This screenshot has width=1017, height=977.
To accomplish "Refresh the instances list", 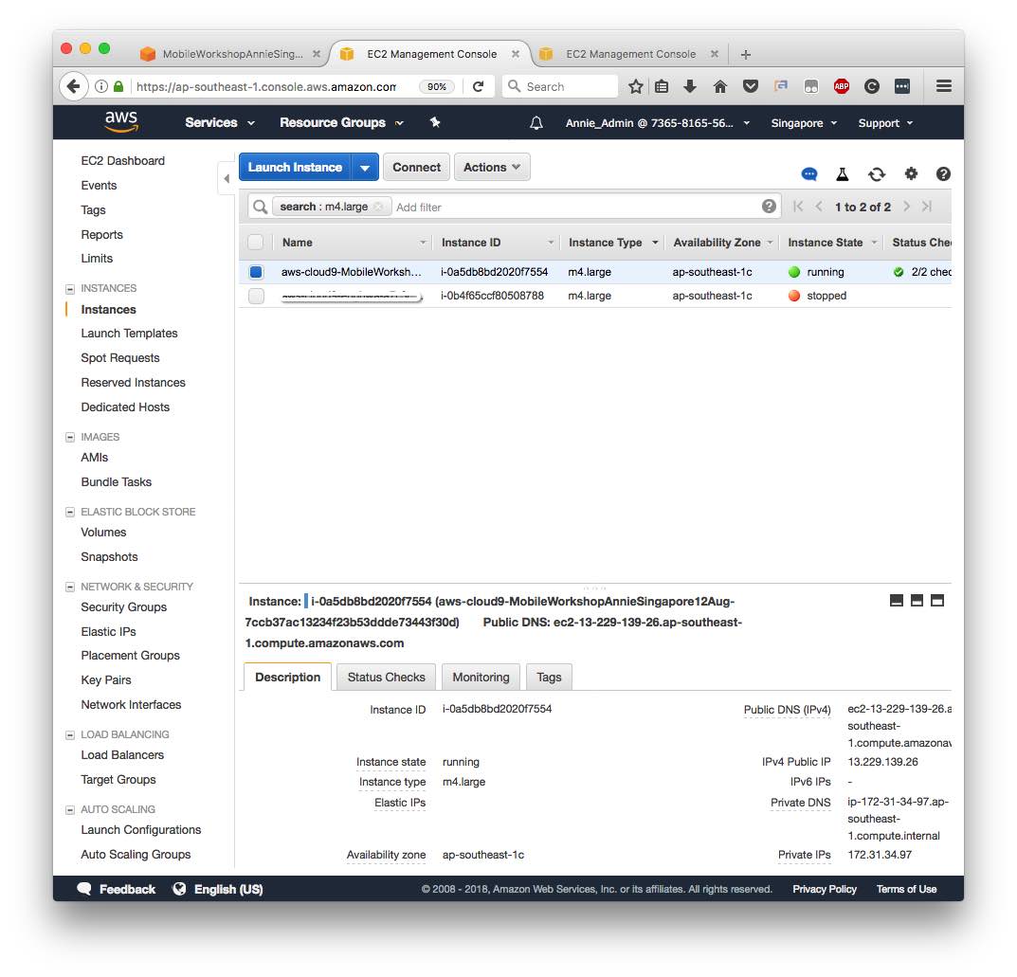I will (877, 173).
